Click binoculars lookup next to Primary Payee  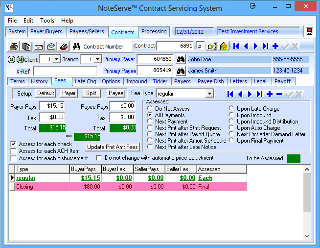[x=181, y=71]
